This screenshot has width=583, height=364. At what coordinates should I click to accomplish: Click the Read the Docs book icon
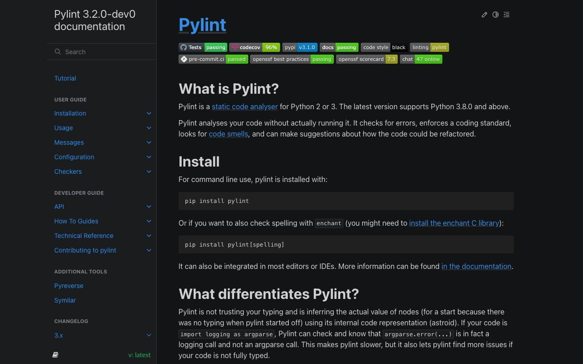click(56, 355)
